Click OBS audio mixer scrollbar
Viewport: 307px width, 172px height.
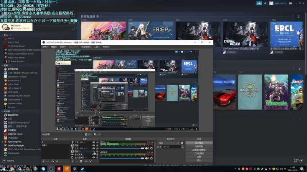click(x=155, y=152)
